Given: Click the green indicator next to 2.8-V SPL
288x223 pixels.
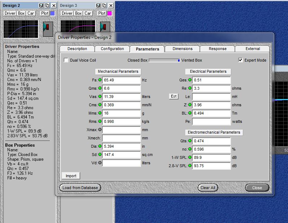Looking at the screenshot, I should point(190,165).
